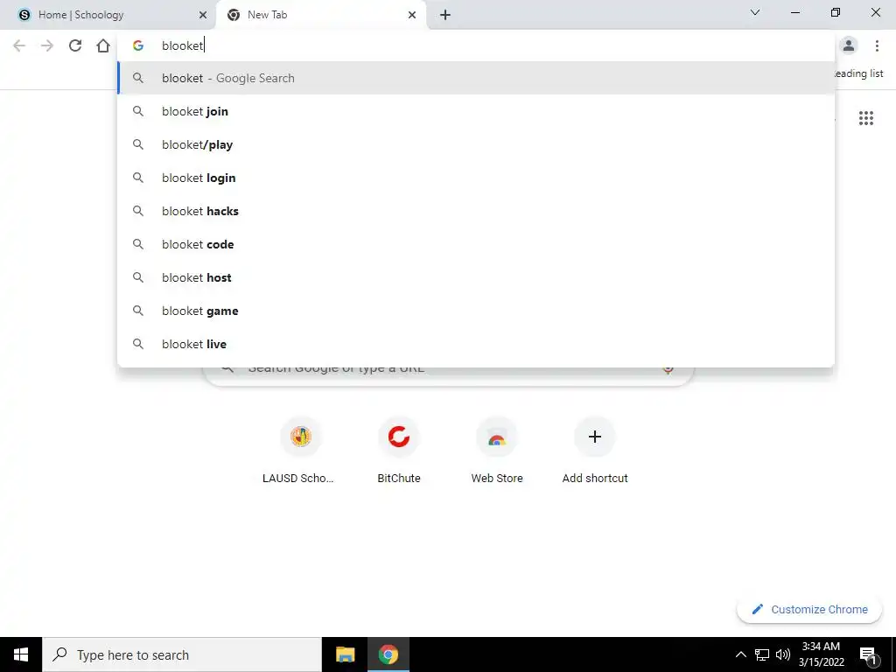Open the Web Store shortcut

pyautogui.click(x=497, y=451)
